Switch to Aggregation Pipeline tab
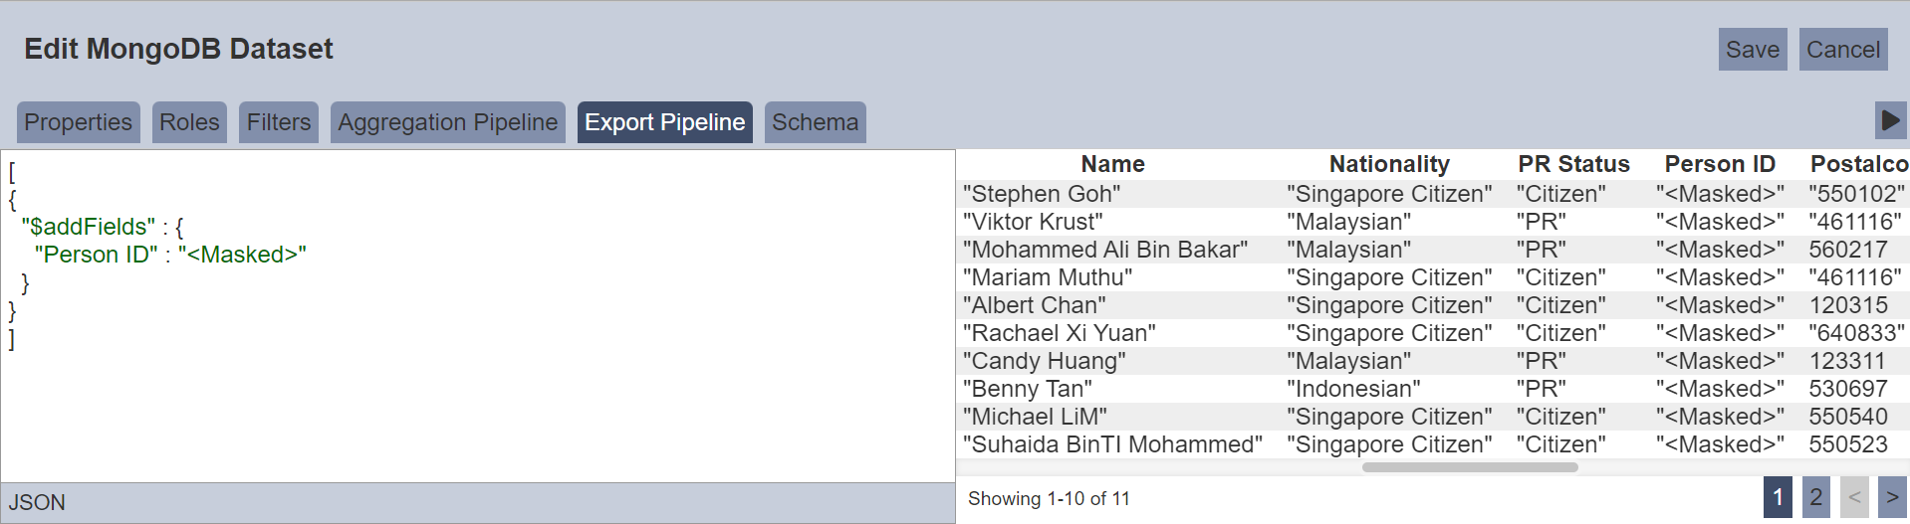Viewport: 1910px width, 524px height. (447, 122)
